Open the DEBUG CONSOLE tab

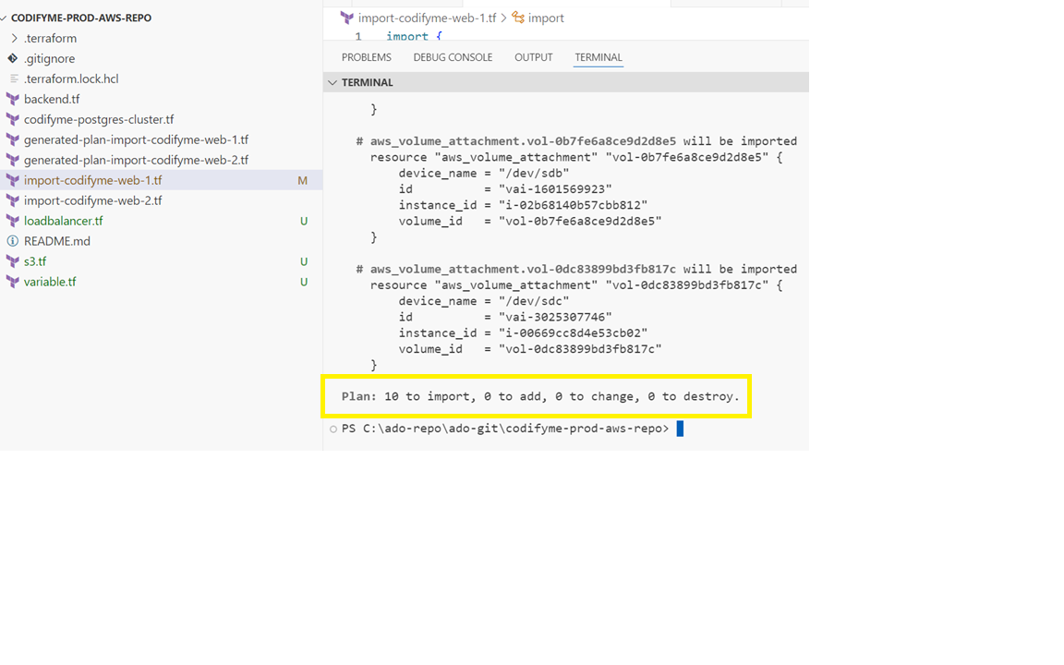pyautogui.click(x=453, y=57)
